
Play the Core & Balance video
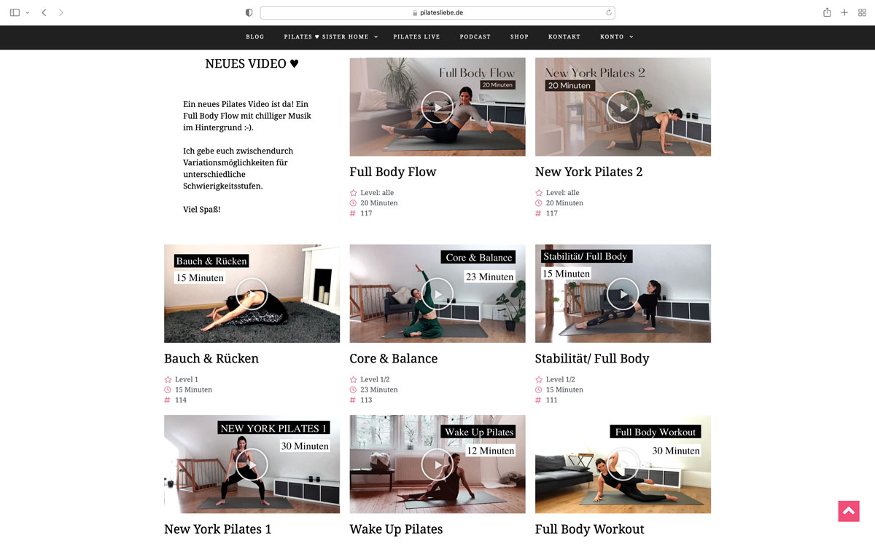437,294
